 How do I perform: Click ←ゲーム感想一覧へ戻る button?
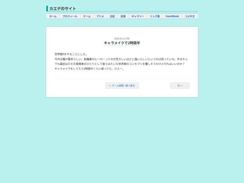point(122,85)
